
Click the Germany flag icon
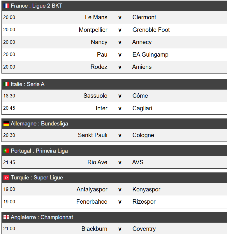[x=6, y=124]
